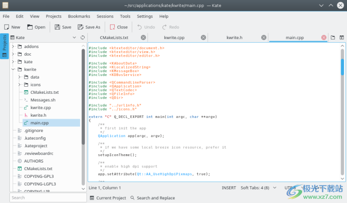This screenshot has width=347, height=203.
Task: Open the Sessions menu
Action: tap(105, 16)
